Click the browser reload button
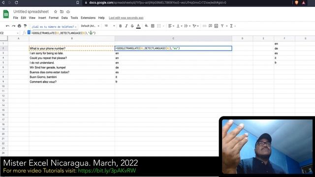 (16, 2)
